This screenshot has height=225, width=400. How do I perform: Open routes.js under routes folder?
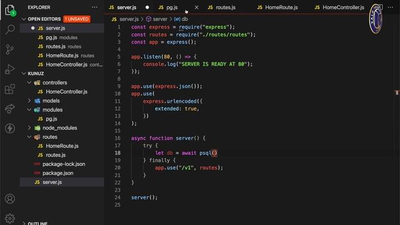point(62,155)
